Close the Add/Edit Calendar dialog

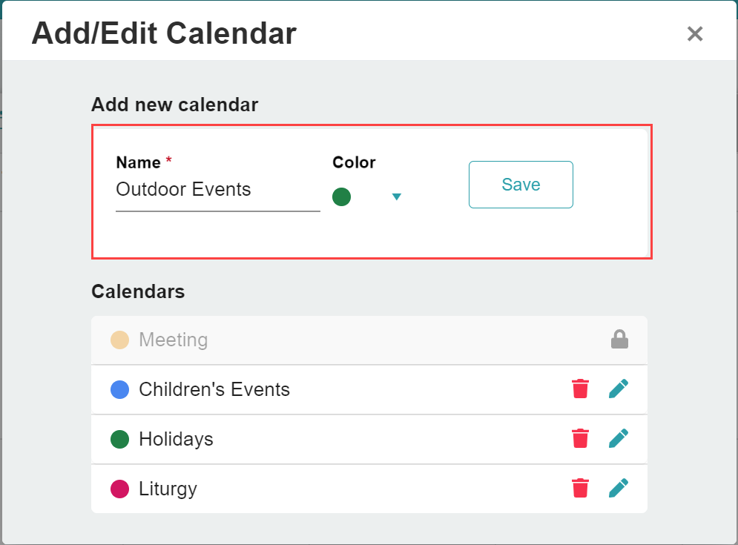tap(694, 33)
